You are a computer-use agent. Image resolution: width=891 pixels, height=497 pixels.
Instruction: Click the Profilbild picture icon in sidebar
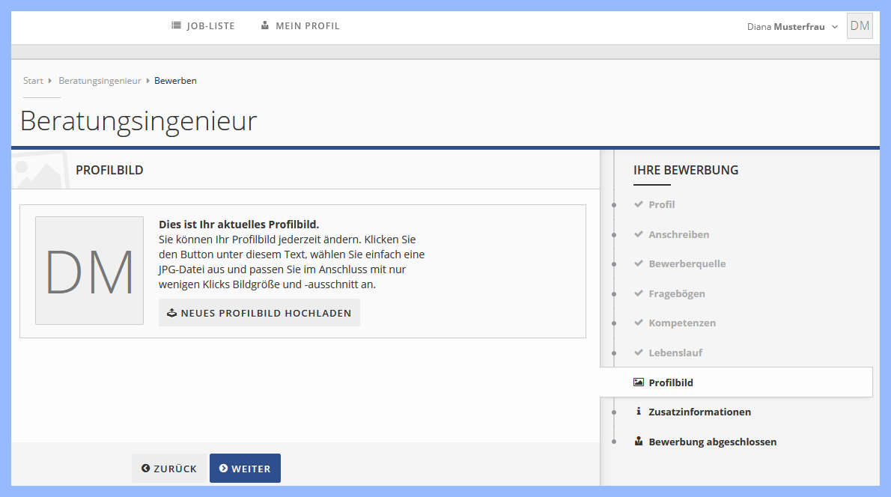[638, 382]
